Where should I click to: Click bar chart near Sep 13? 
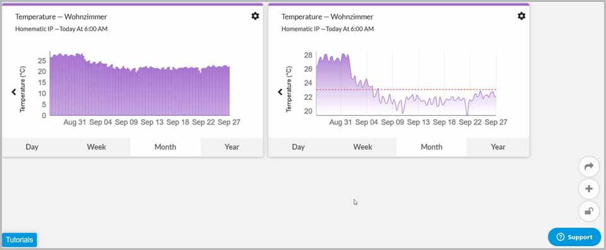[152, 91]
